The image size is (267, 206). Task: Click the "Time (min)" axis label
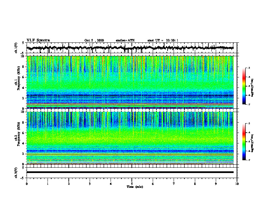(x=135, y=187)
